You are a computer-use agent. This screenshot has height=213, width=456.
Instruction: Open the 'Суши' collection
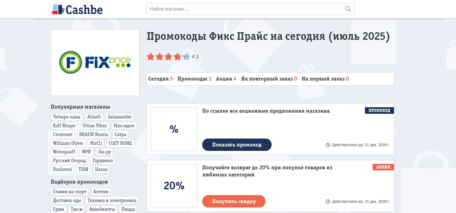point(58,209)
